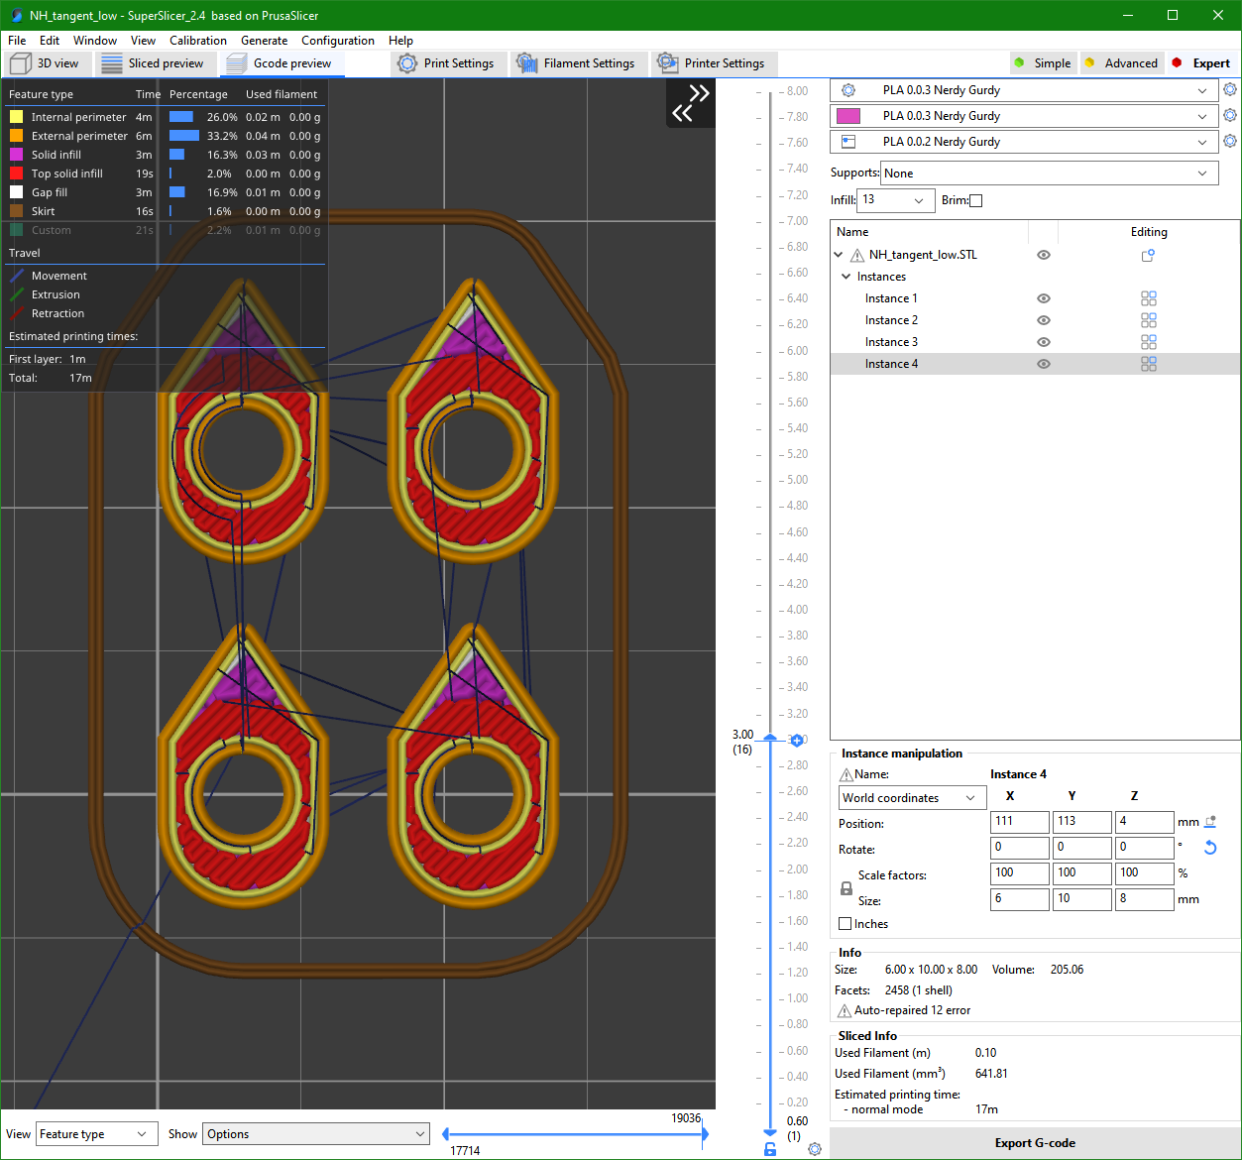Viewport: 1242px width, 1160px height.
Task: Open the World coordinates dropdown
Action: tap(911, 798)
